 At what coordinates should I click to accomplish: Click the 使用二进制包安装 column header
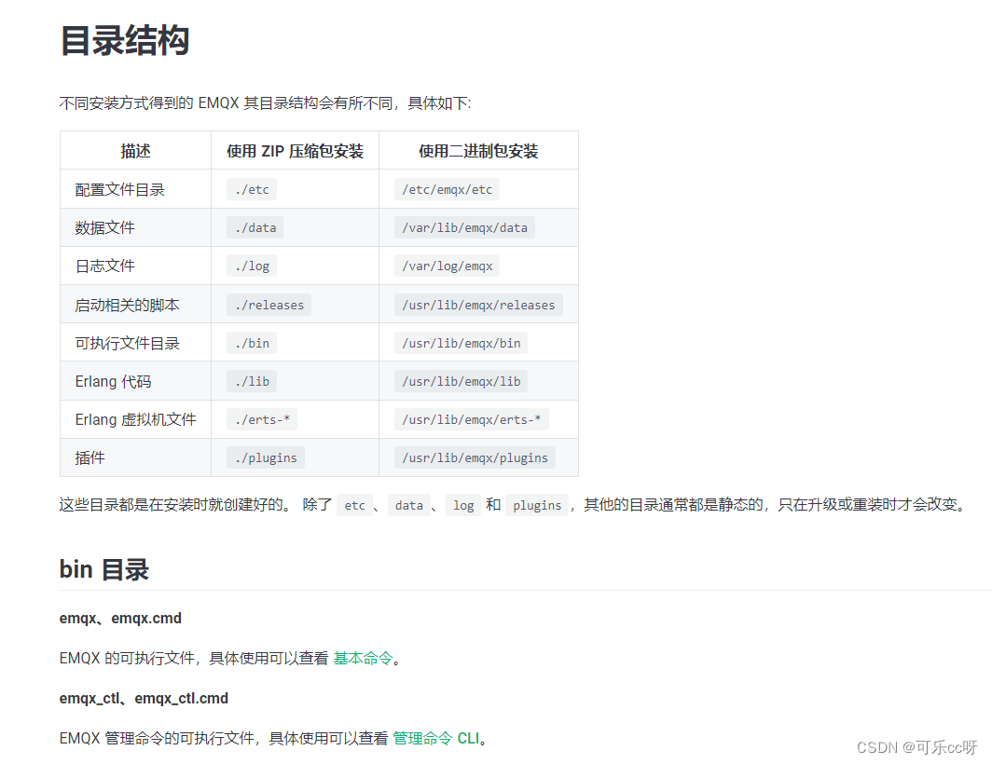478,150
